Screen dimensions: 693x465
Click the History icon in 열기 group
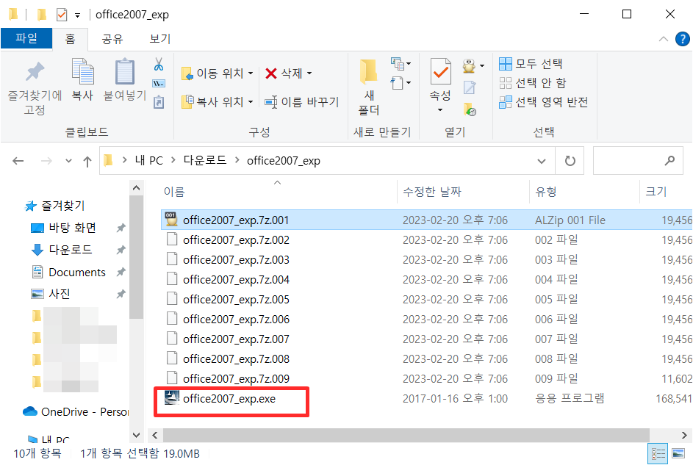click(470, 109)
